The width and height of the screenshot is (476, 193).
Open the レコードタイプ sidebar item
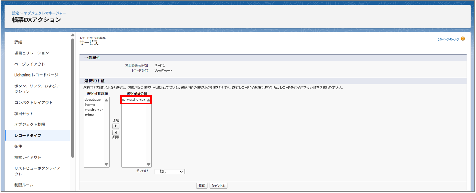(x=28, y=135)
